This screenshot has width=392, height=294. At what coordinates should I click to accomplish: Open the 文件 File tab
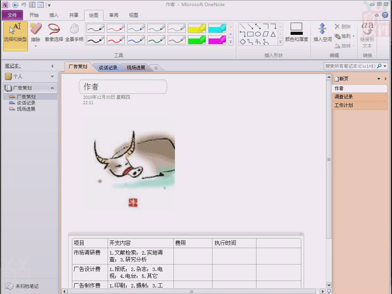pos(12,15)
